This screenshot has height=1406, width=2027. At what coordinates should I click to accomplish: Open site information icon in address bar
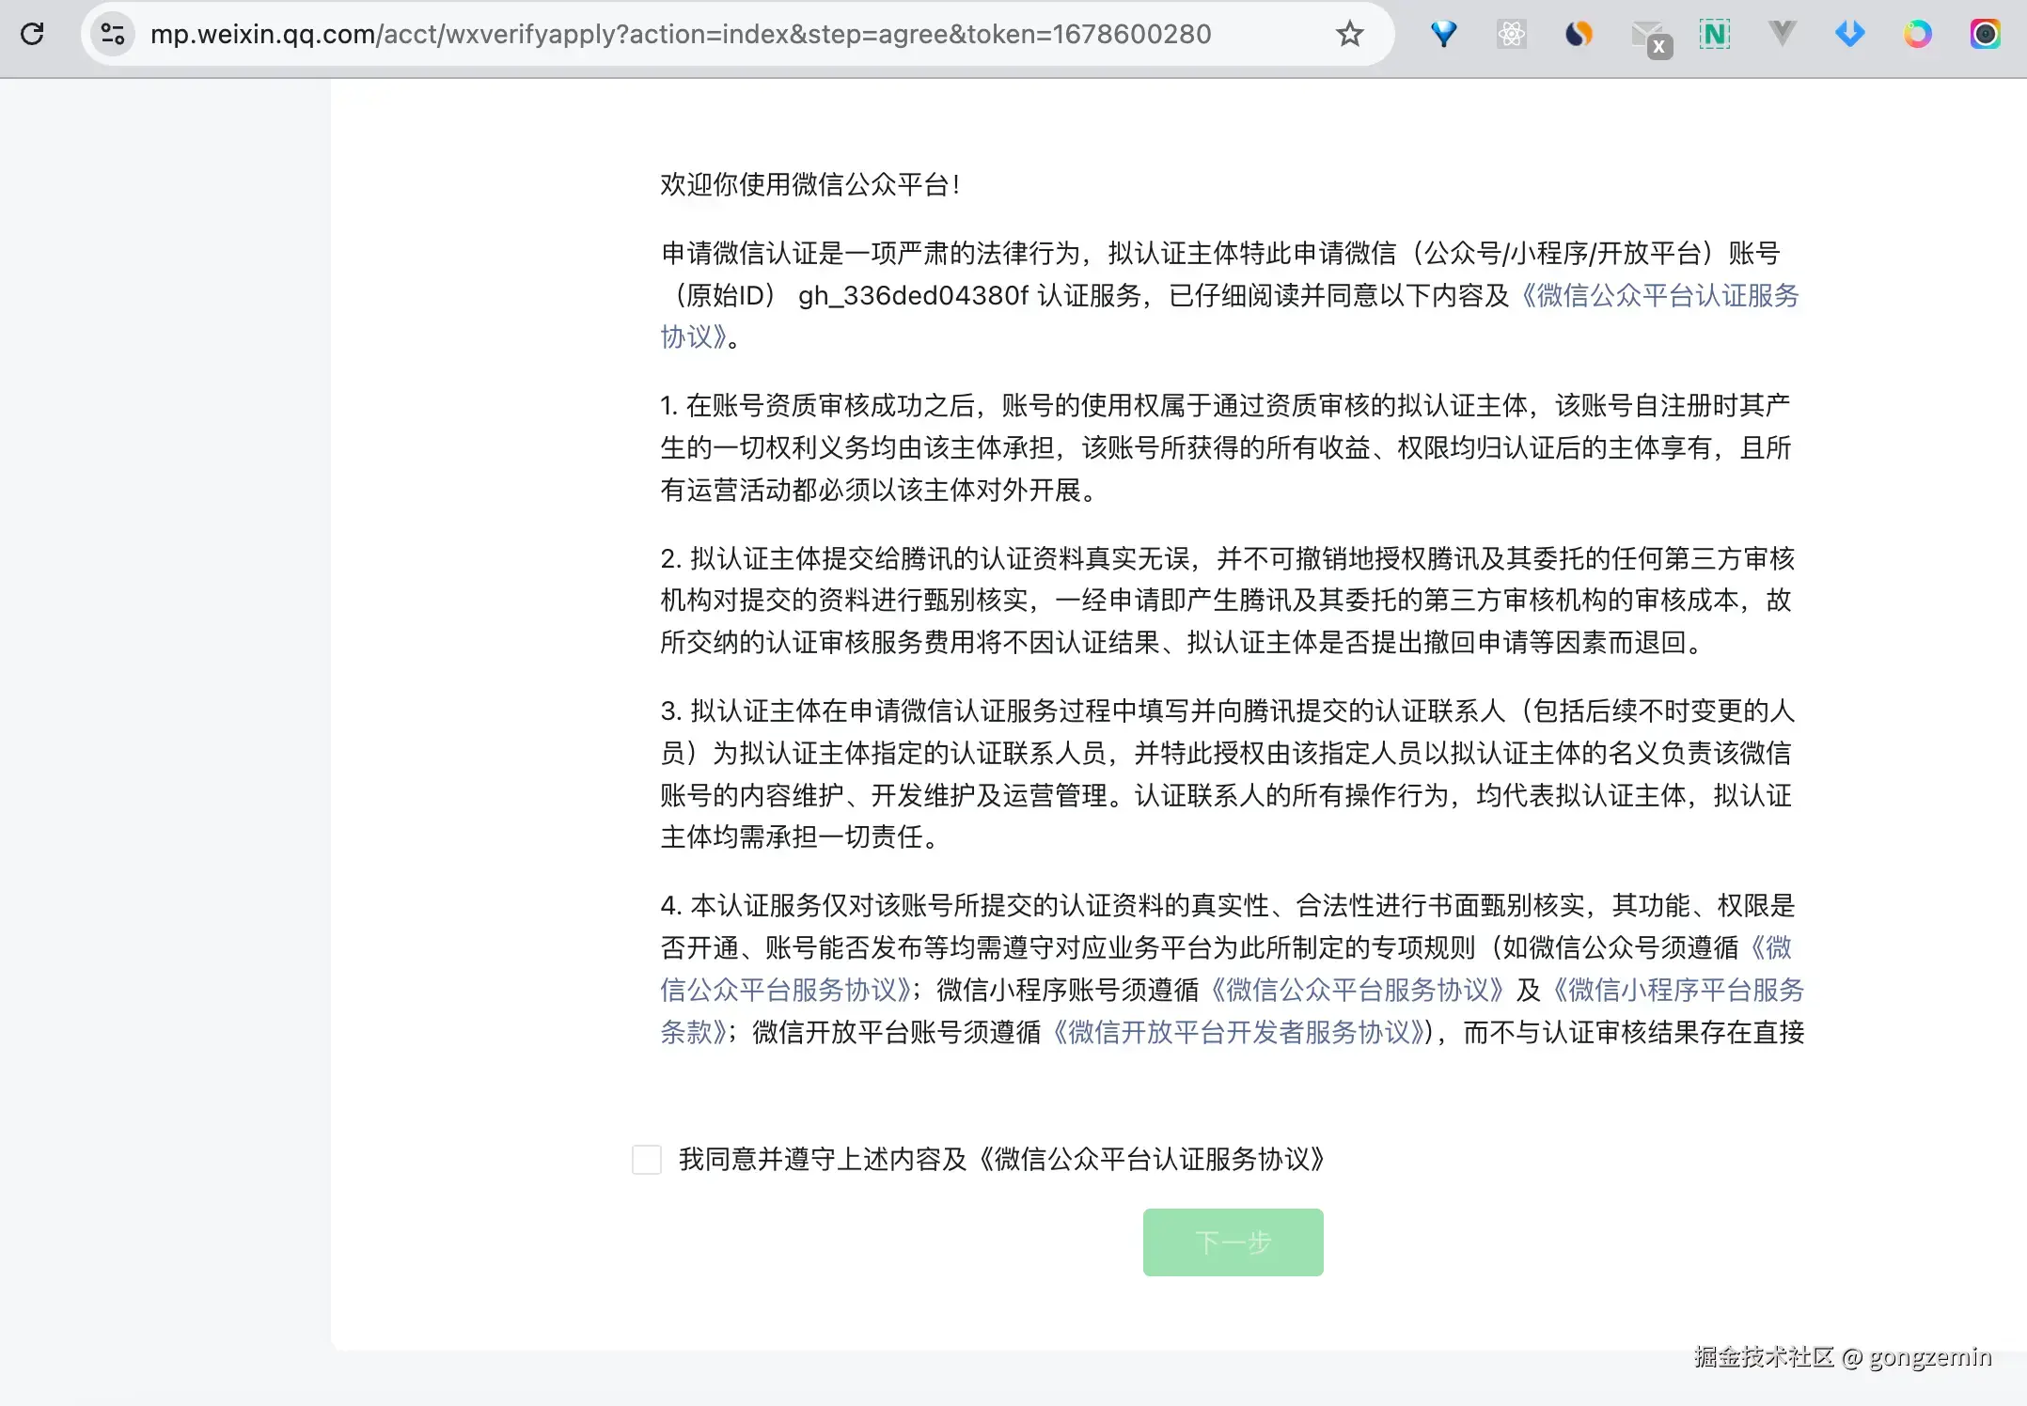point(113,34)
